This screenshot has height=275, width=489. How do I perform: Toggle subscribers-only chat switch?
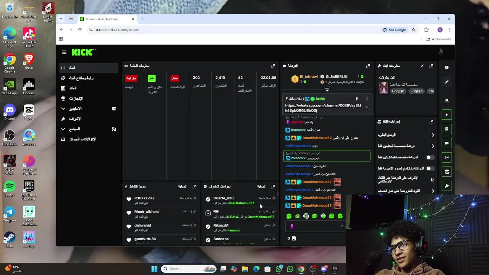430,157
